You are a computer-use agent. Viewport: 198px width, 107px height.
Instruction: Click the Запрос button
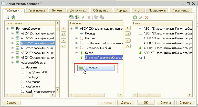(12, 103)
